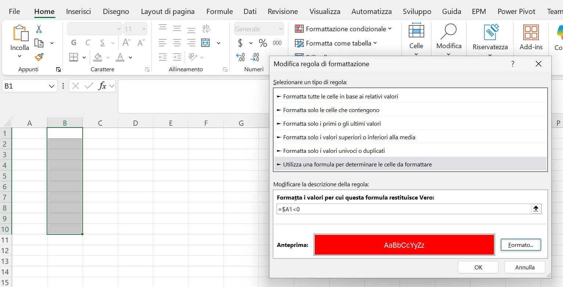The width and height of the screenshot is (563, 287).
Task: Switch to the Inserisci tab
Action: coord(79,11)
